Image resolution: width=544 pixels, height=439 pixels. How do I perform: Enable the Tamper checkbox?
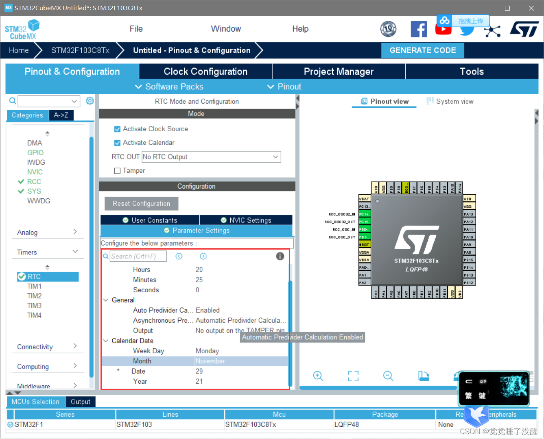coord(117,171)
